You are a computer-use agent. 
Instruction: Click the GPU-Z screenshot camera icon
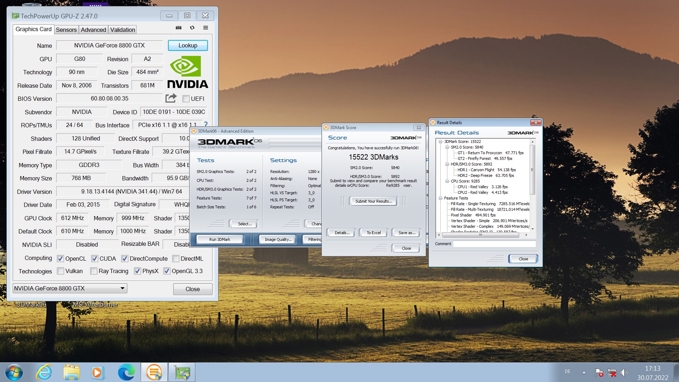click(x=179, y=28)
